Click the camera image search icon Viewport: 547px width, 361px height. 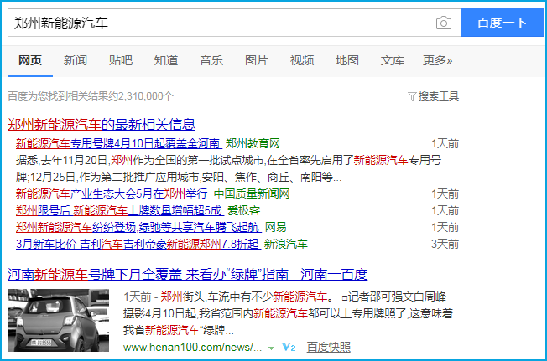click(x=444, y=23)
